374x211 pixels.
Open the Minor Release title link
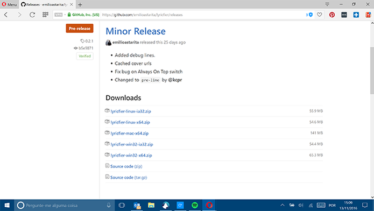click(x=136, y=31)
